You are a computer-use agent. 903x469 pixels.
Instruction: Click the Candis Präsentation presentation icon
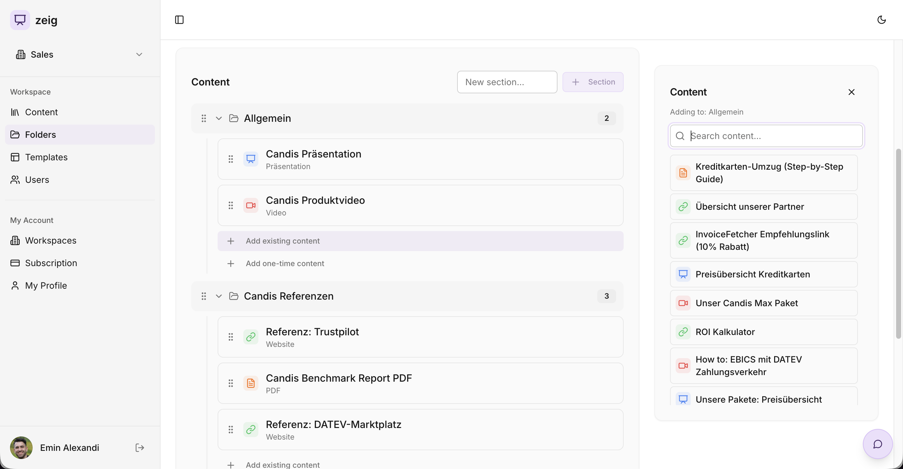(x=251, y=159)
